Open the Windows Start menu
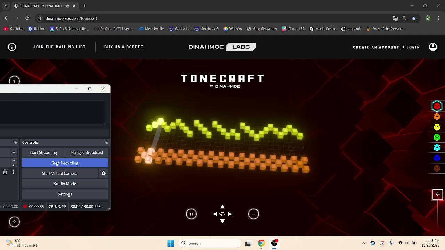Viewport: 445px width, 250px height. point(171,243)
